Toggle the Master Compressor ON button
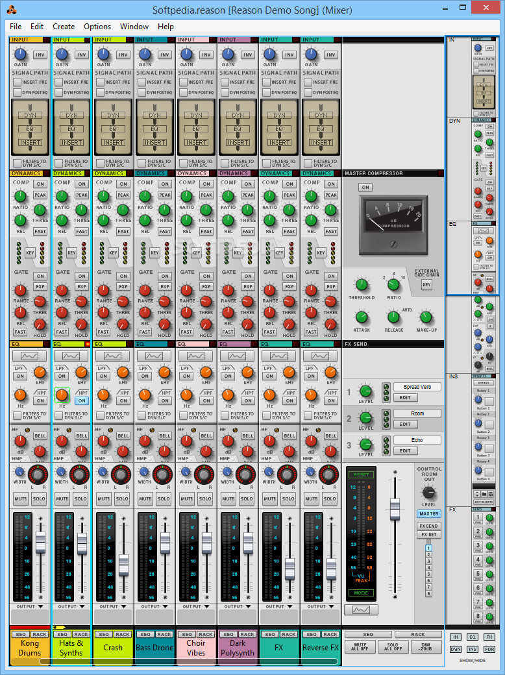Viewport: 505px width, 675px height. point(365,188)
